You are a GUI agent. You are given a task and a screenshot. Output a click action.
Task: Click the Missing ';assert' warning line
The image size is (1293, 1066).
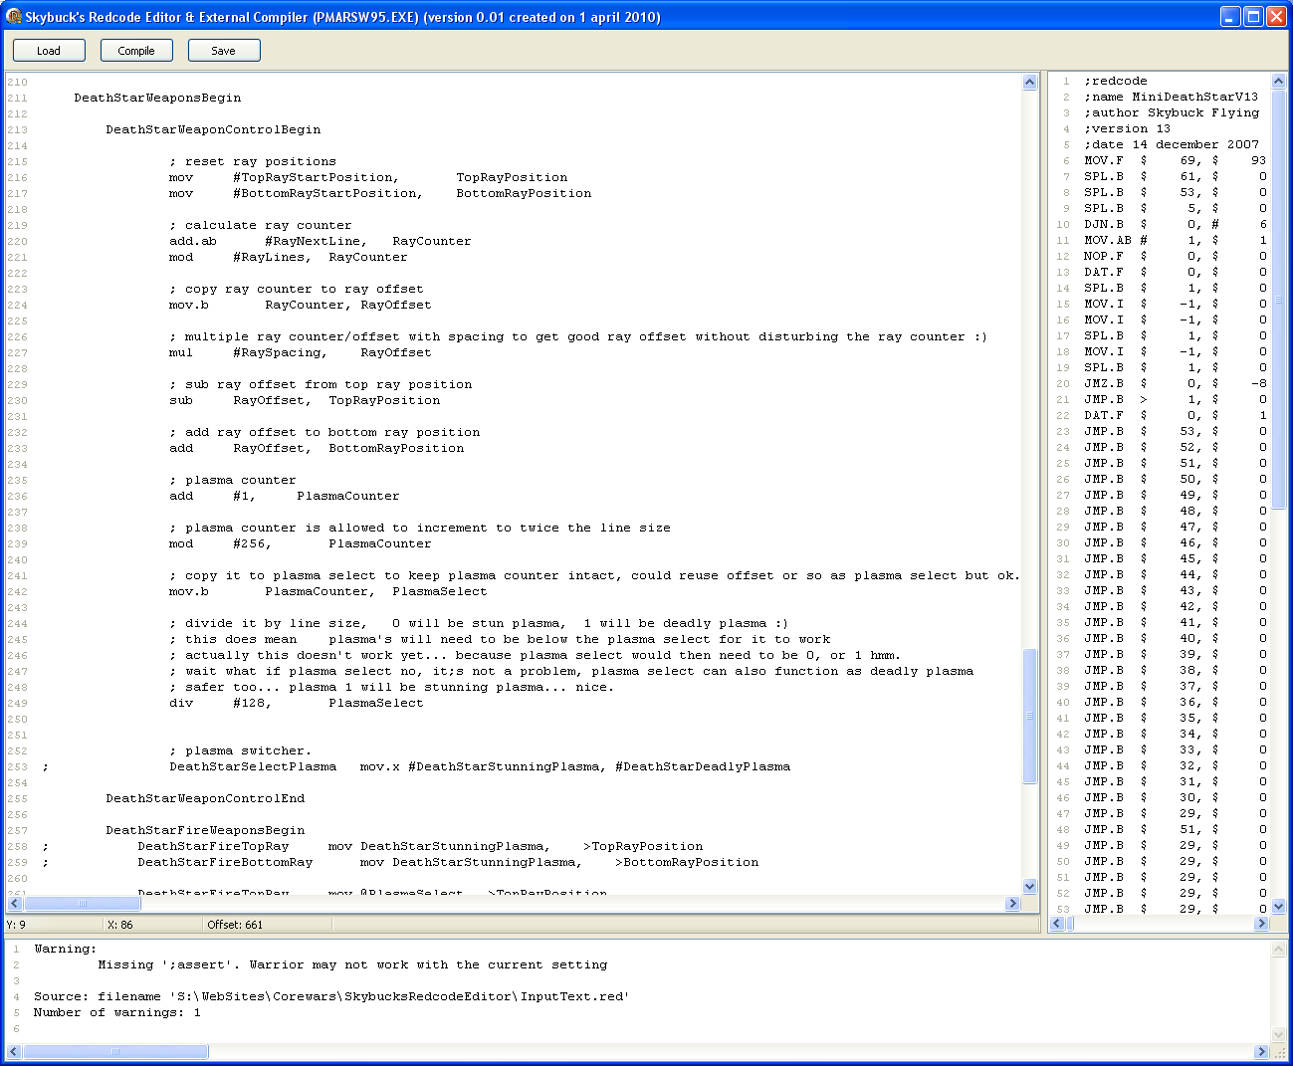pos(352,964)
